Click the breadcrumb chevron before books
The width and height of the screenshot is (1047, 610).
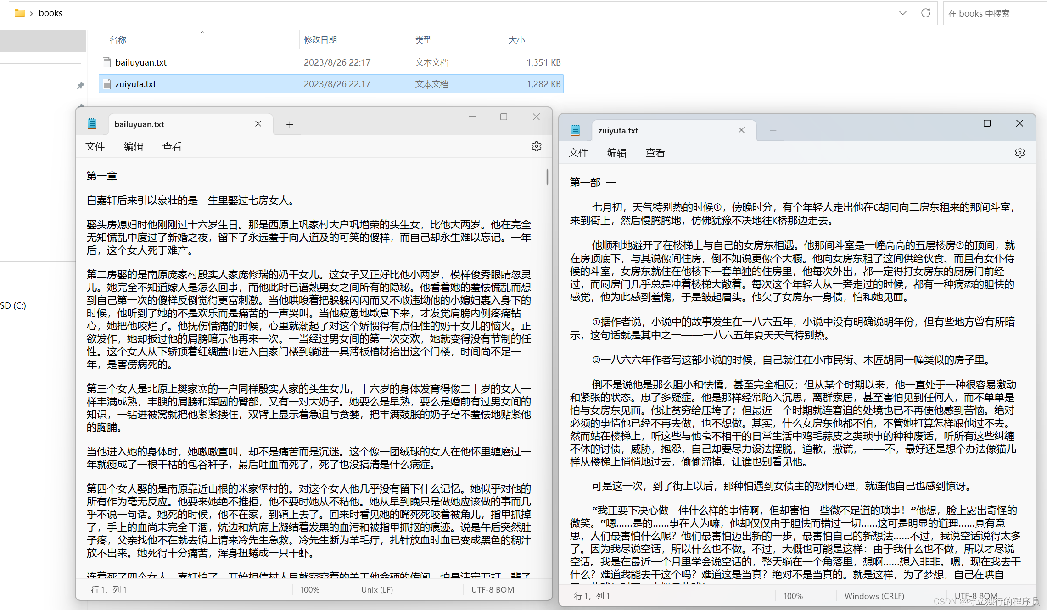[31, 13]
